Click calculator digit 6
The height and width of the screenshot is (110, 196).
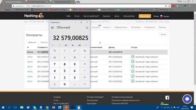click(74, 71)
